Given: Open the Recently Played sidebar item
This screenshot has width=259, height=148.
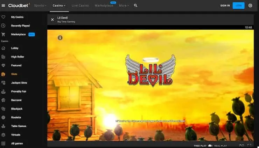Looking at the screenshot, I should pyautogui.click(x=20, y=26).
